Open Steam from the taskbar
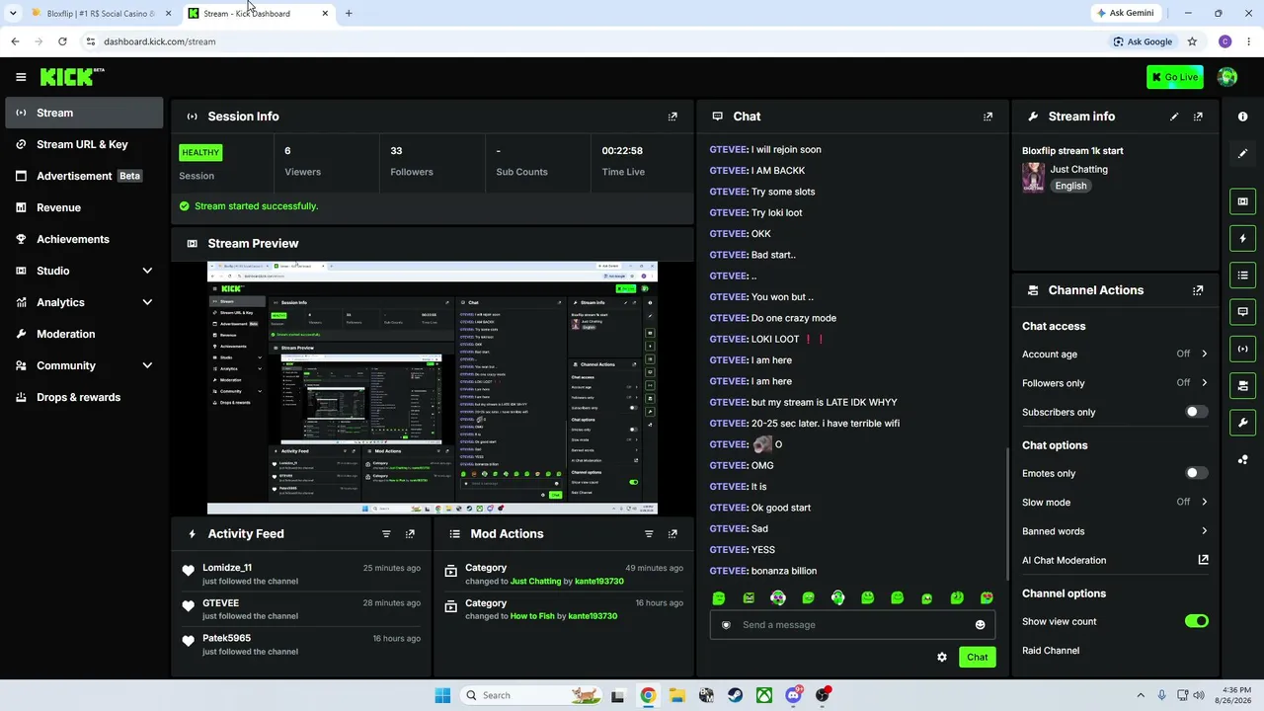 pos(735,695)
